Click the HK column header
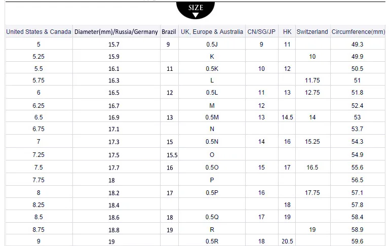The width and height of the screenshot is (391, 246). click(287, 32)
